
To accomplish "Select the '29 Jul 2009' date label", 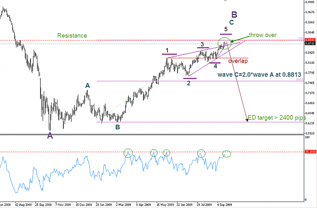I will pos(204,204).
